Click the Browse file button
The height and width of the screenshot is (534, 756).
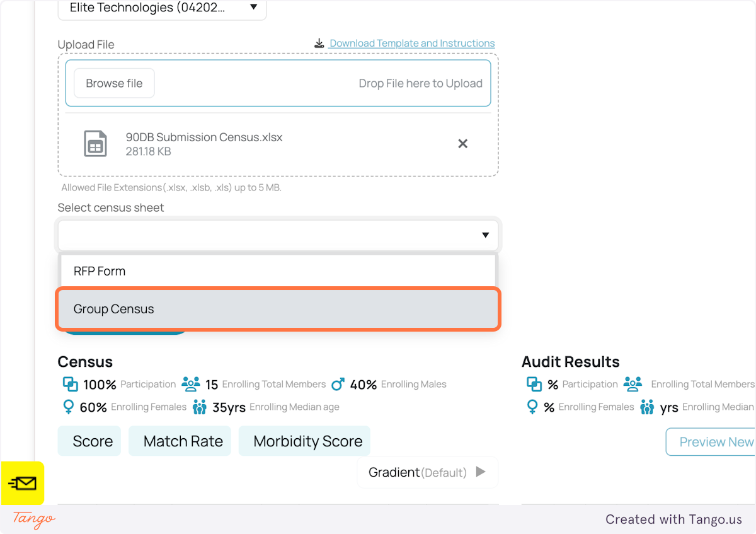pyautogui.click(x=113, y=83)
